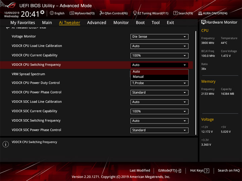Click Last Modified button

140,171
